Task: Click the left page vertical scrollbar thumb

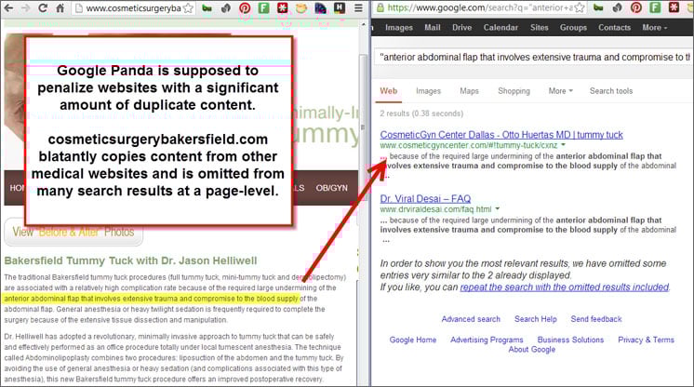Action: pyautogui.click(x=363, y=127)
